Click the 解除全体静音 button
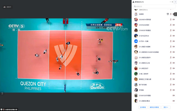This screenshot has height=111, width=177. tap(154, 107)
